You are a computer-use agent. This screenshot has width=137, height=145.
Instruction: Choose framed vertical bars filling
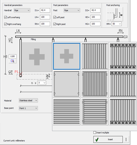click(95, 84)
